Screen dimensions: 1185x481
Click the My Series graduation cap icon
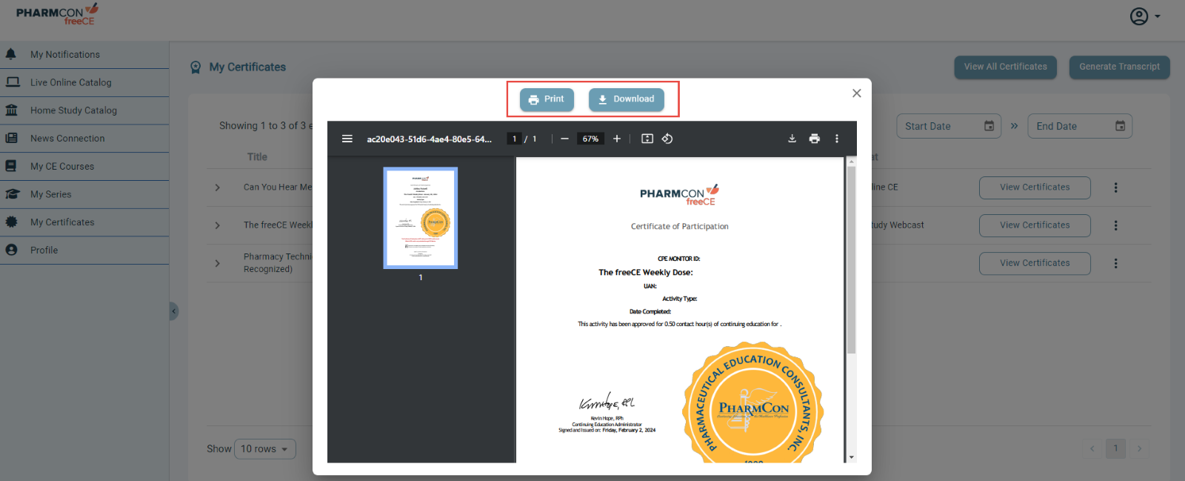[12, 194]
